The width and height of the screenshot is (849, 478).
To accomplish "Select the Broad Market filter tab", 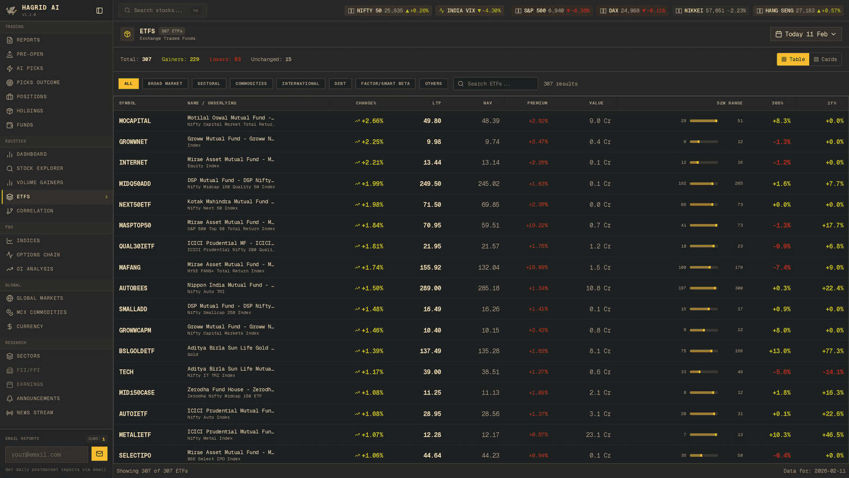I will point(165,84).
